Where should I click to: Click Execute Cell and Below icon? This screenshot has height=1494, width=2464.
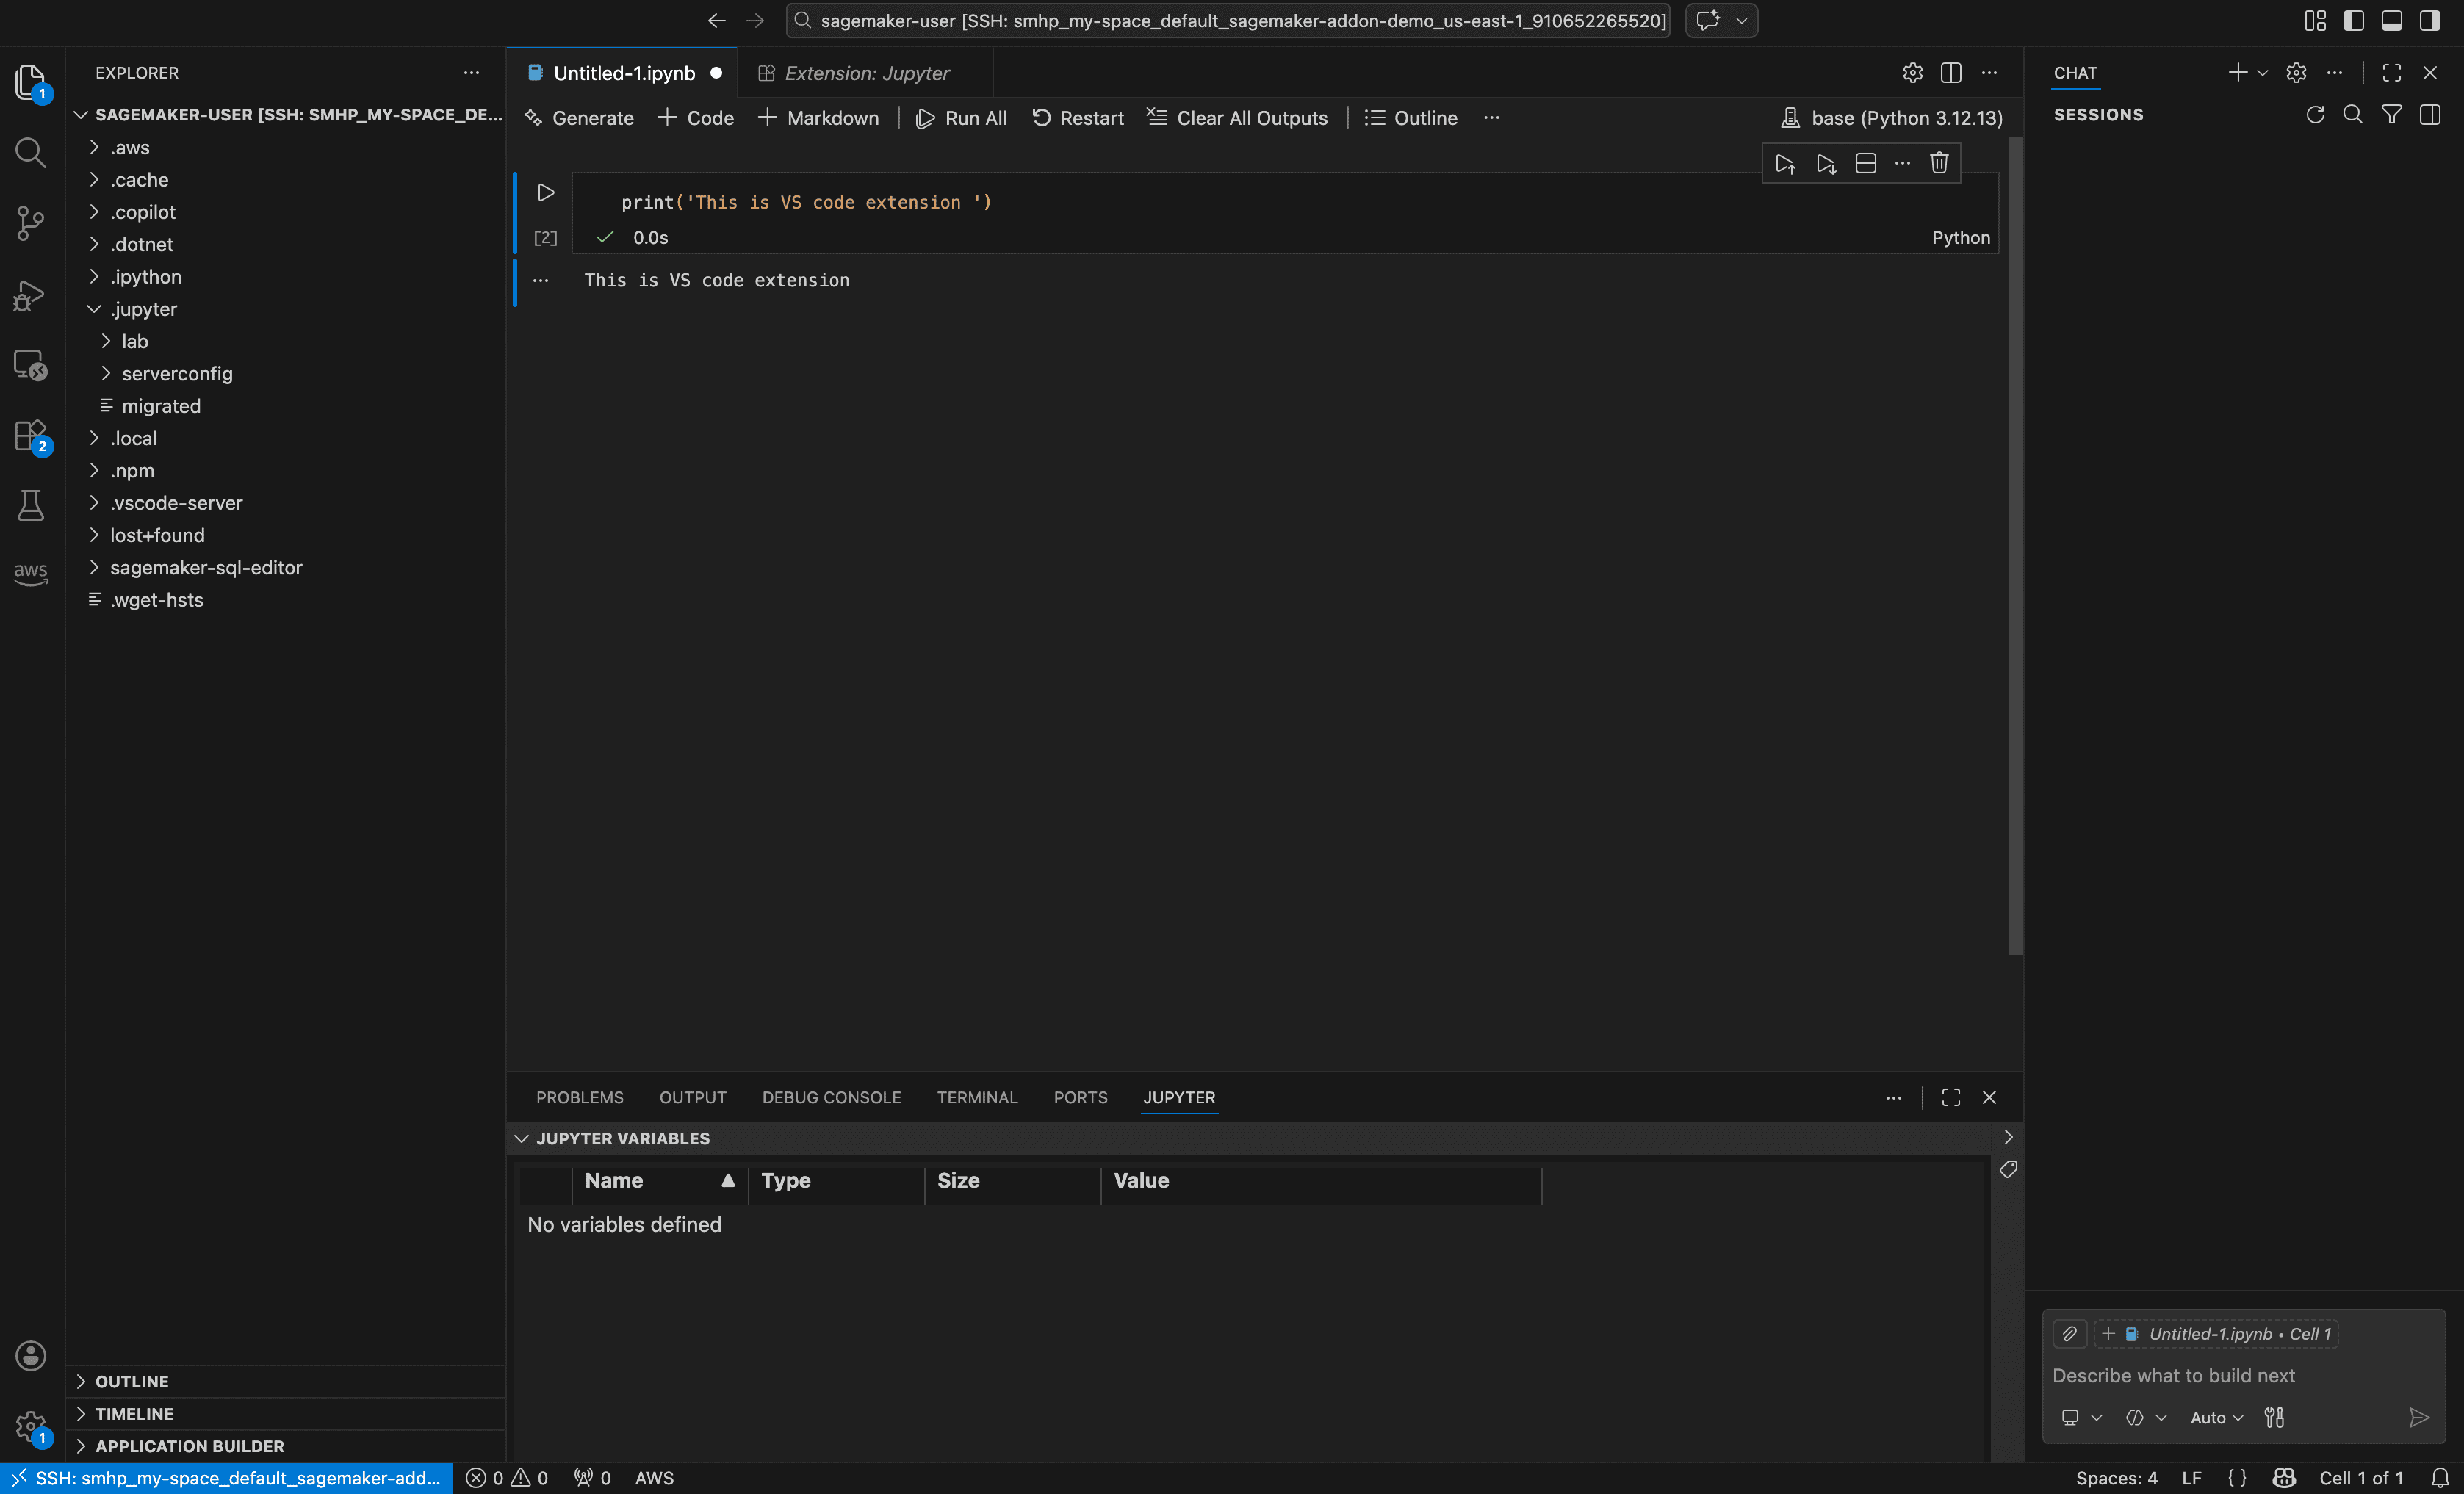point(1826,163)
